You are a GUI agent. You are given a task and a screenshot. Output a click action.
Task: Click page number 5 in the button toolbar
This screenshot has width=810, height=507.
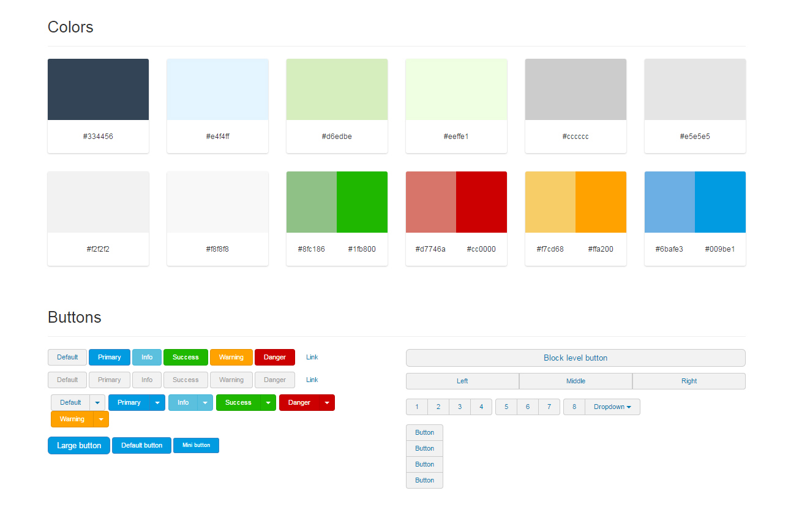[x=506, y=407]
